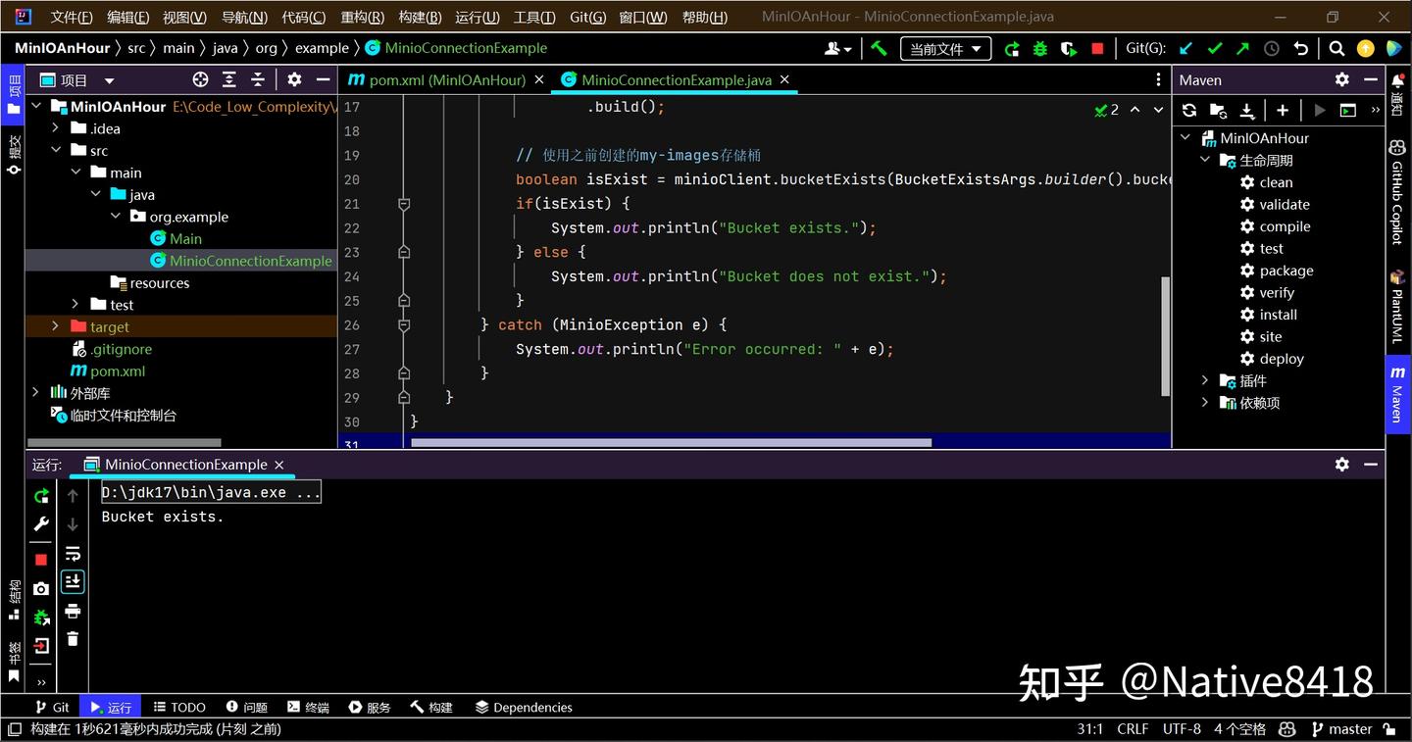The height and width of the screenshot is (742, 1412).
Task: Open search everywhere magnifier icon
Action: point(1336,48)
